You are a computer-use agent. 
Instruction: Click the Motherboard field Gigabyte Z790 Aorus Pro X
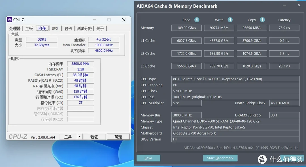[235, 133]
